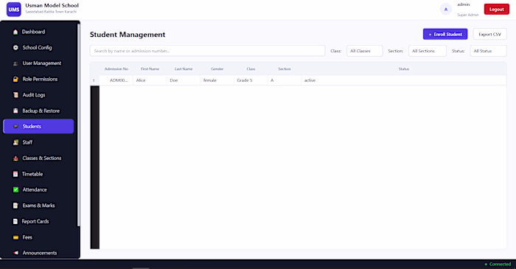Image resolution: width=516 pixels, height=269 pixels.
Task: Click the Role Permissions lock icon
Action: pyautogui.click(x=15, y=80)
